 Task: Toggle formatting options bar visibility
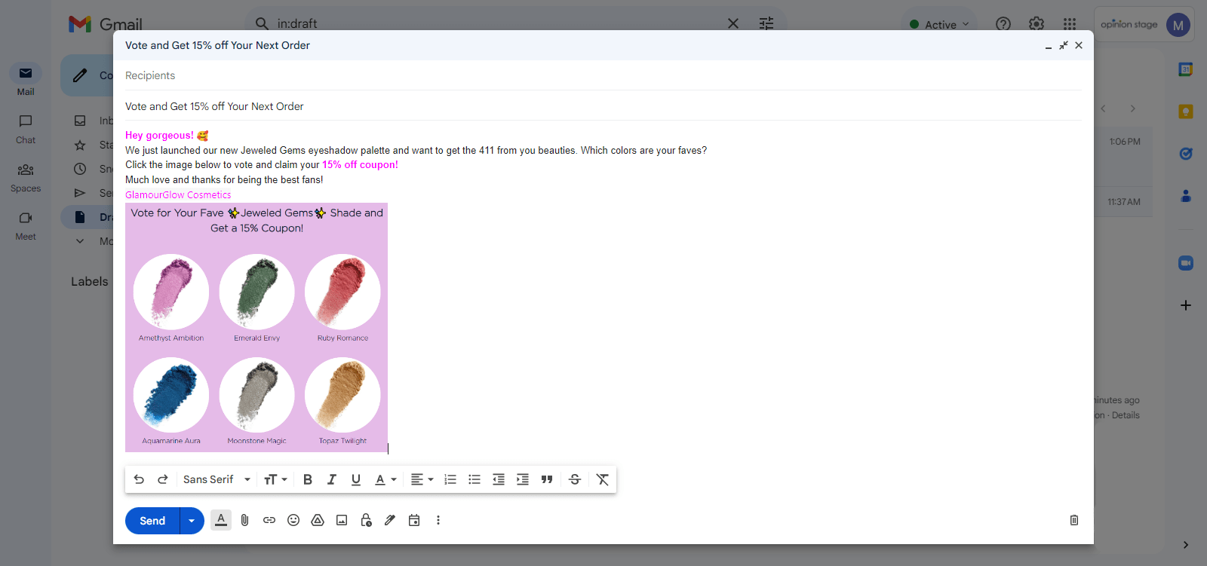[221, 520]
